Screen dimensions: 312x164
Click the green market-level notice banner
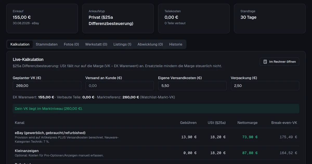156,109
